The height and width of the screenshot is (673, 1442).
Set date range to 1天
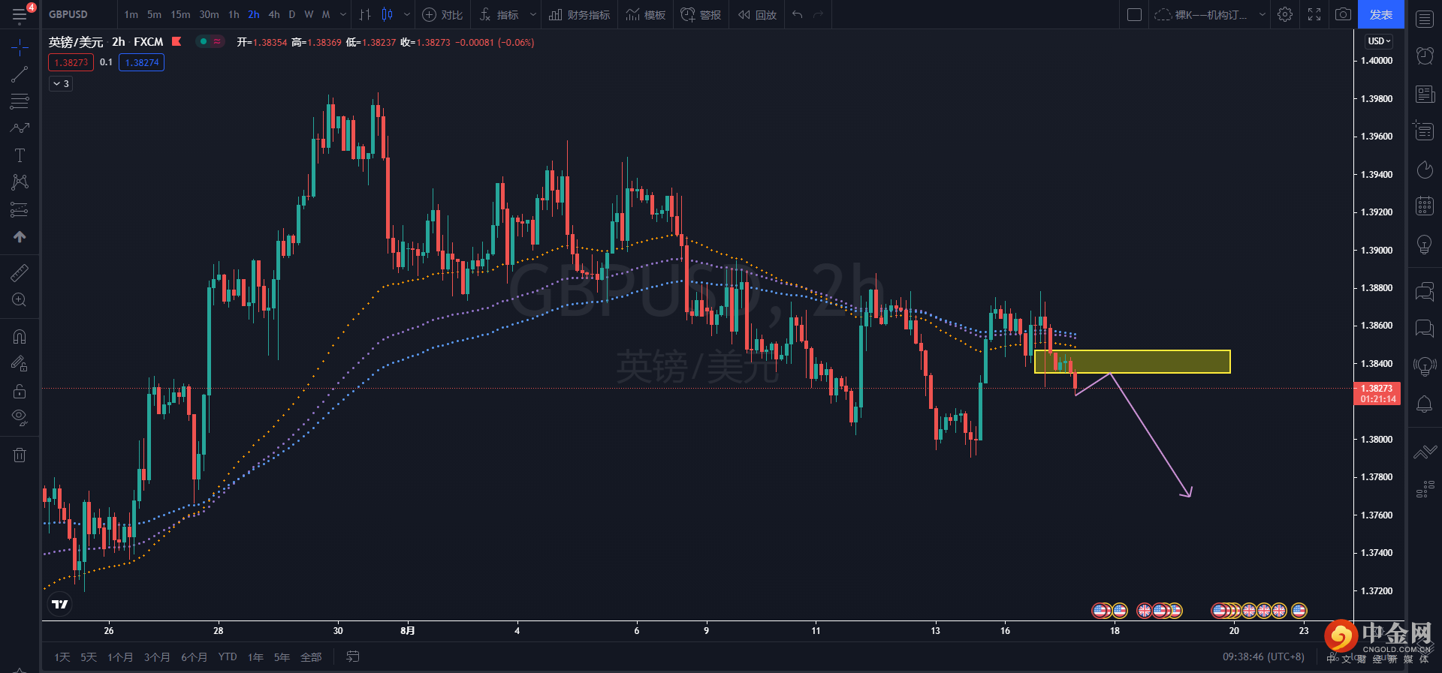[62, 657]
